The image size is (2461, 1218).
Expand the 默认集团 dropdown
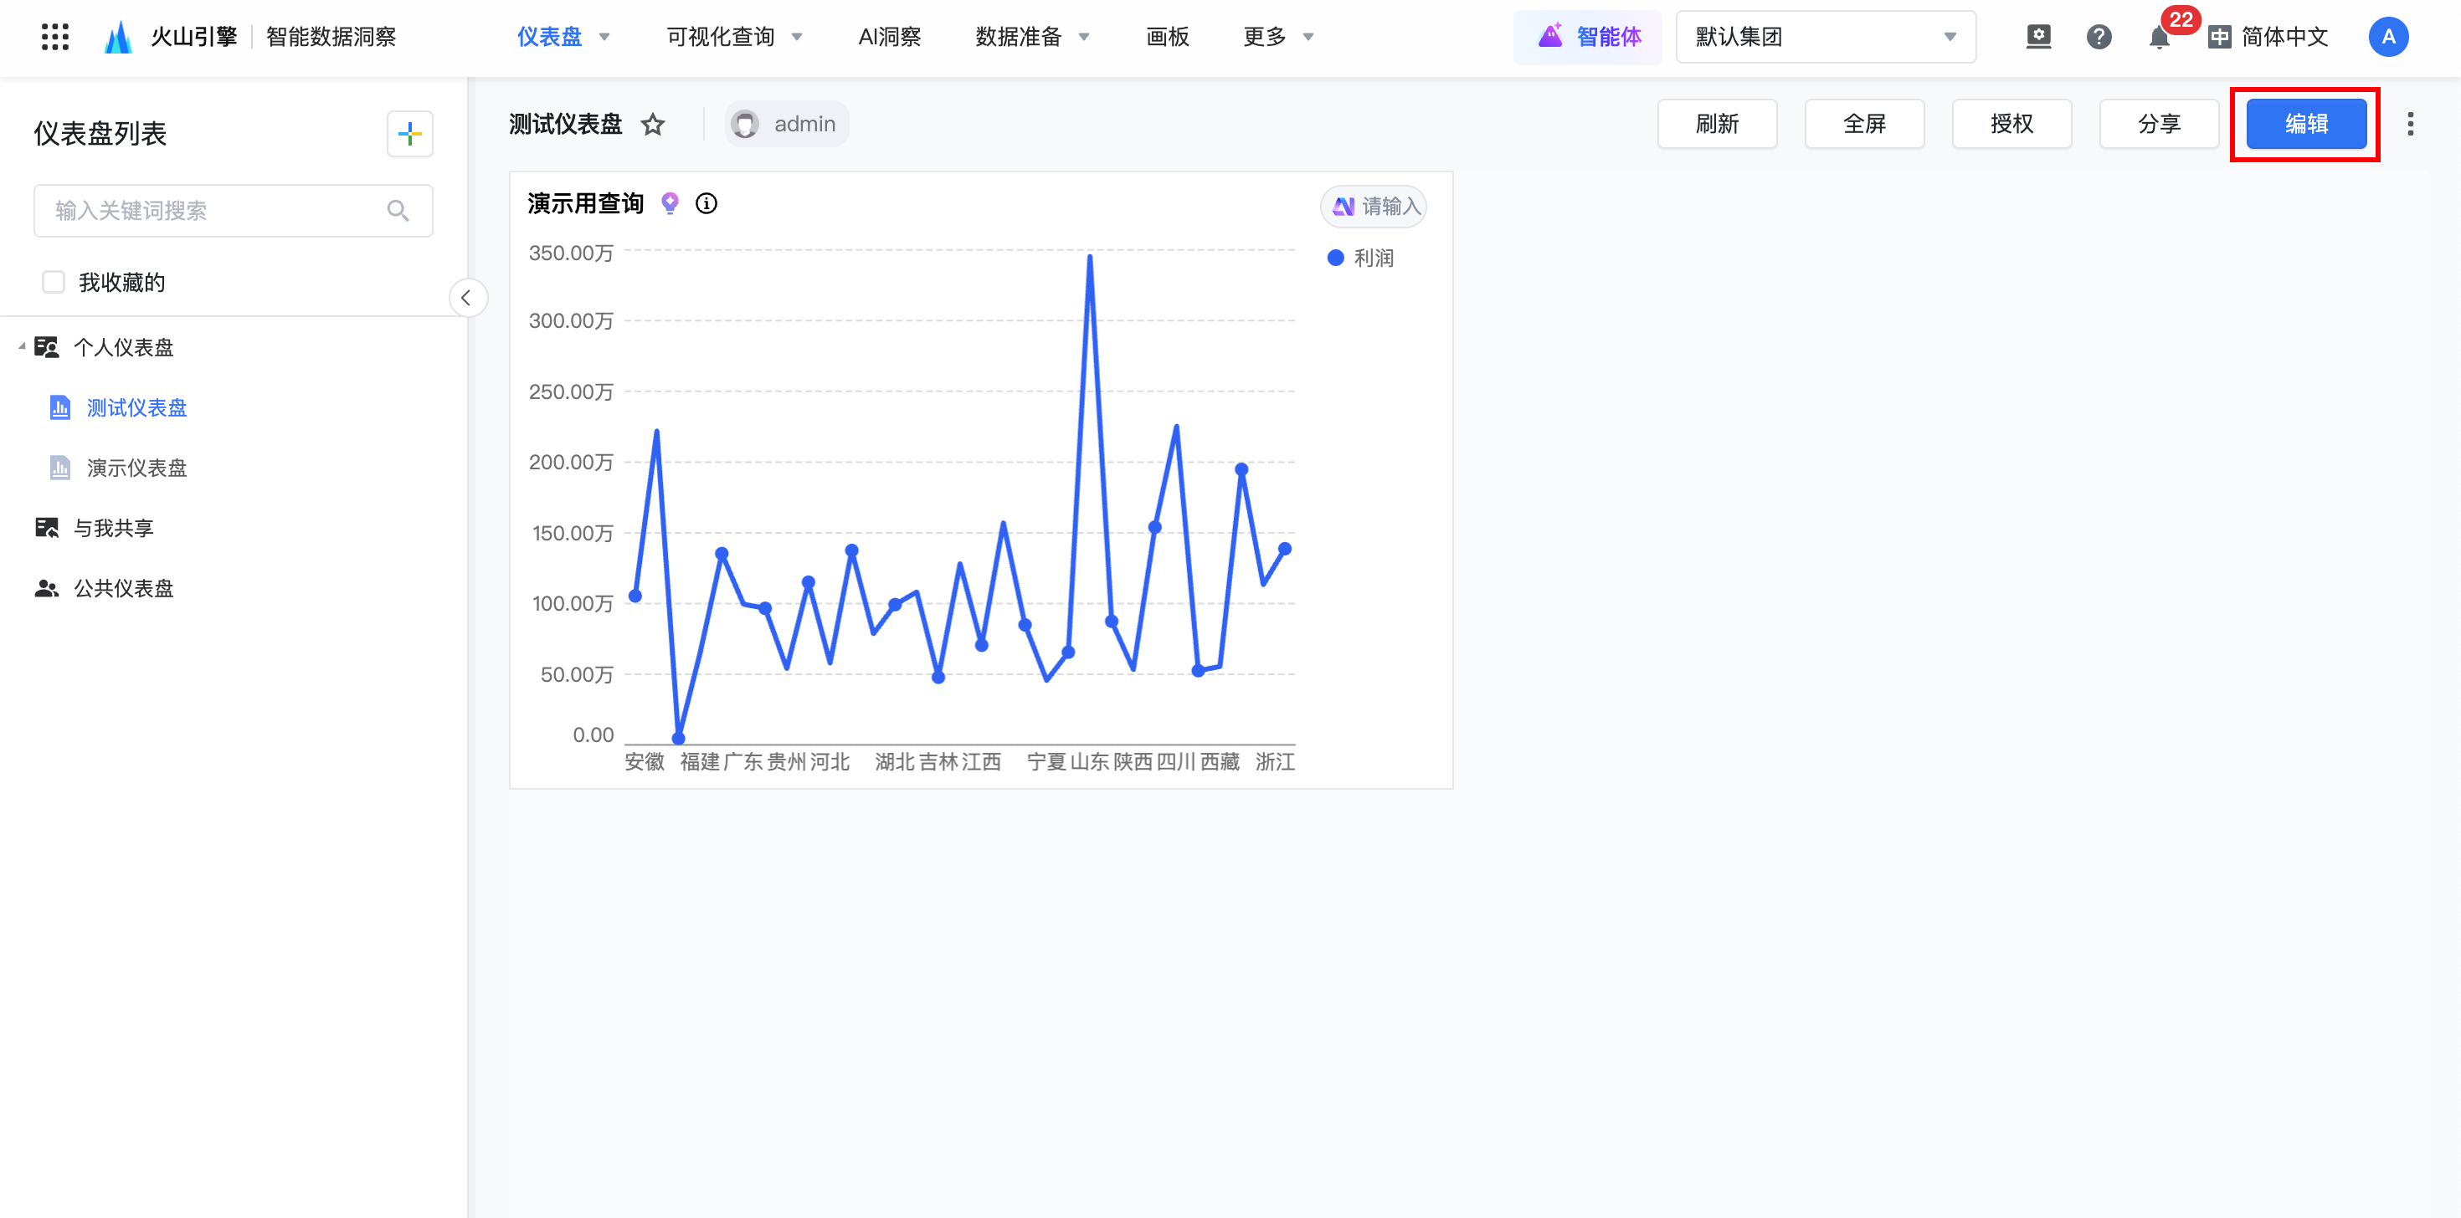1825,38
